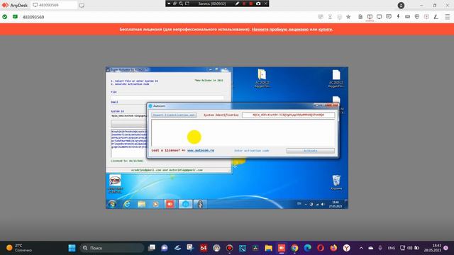The image size is (454, 255).
Task: Open the AnyDesk chat icon
Action: coord(389,17)
